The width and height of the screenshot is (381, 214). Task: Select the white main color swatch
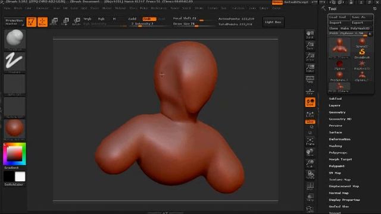click(20, 177)
